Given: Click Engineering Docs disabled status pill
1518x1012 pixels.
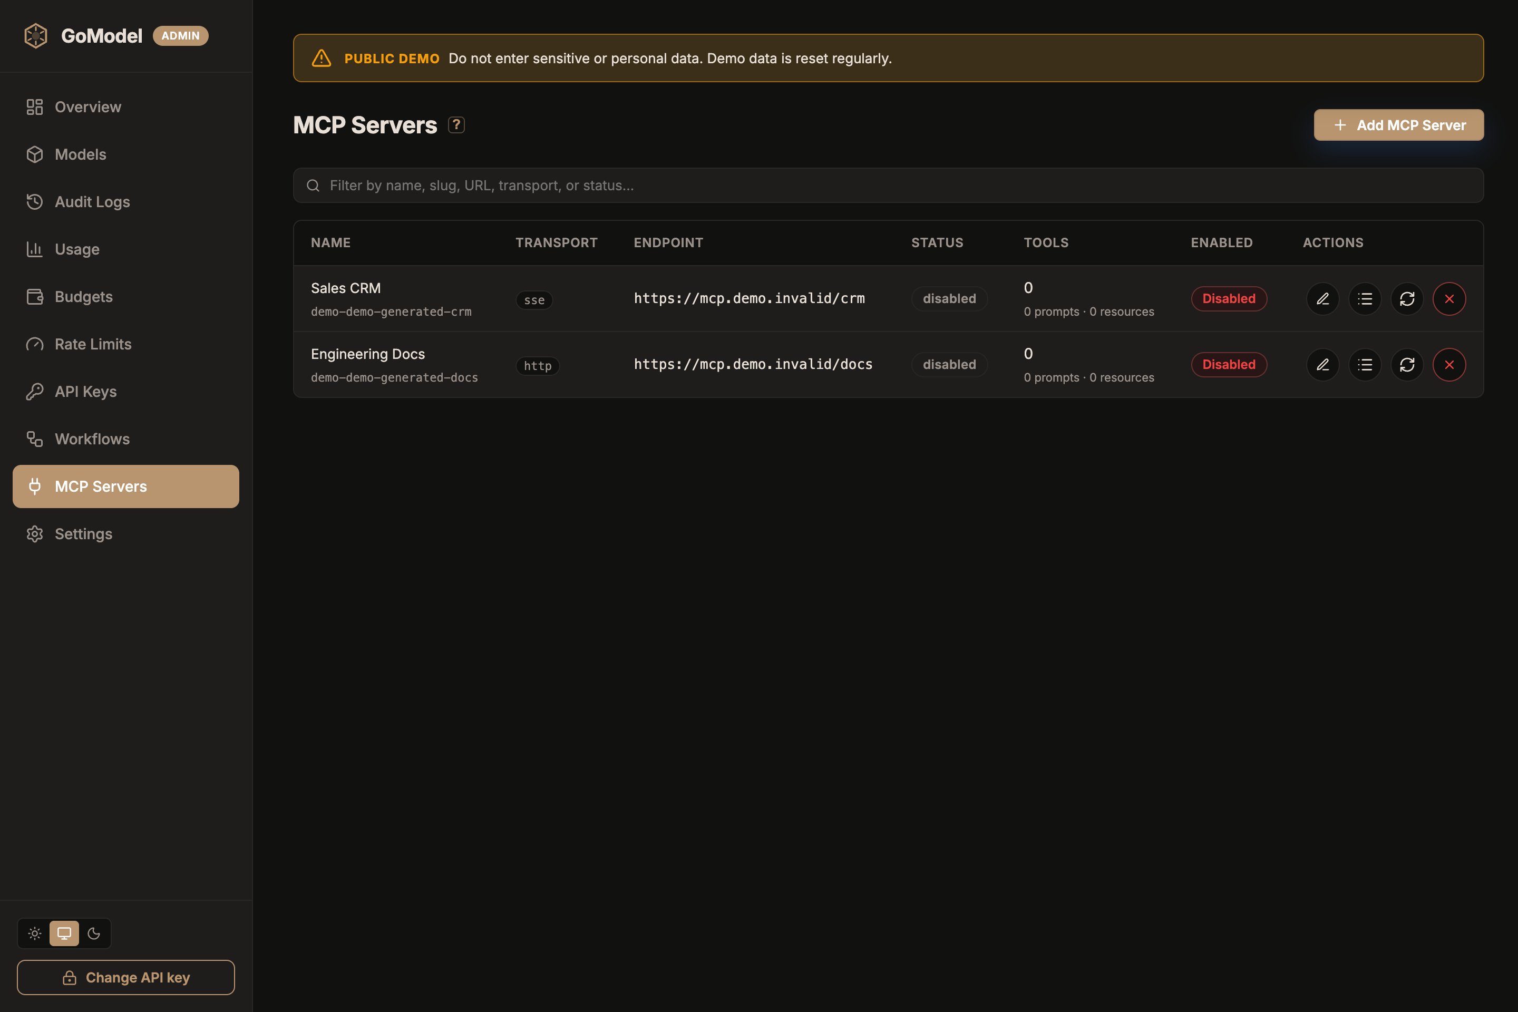Looking at the screenshot, I should [949, 365].
